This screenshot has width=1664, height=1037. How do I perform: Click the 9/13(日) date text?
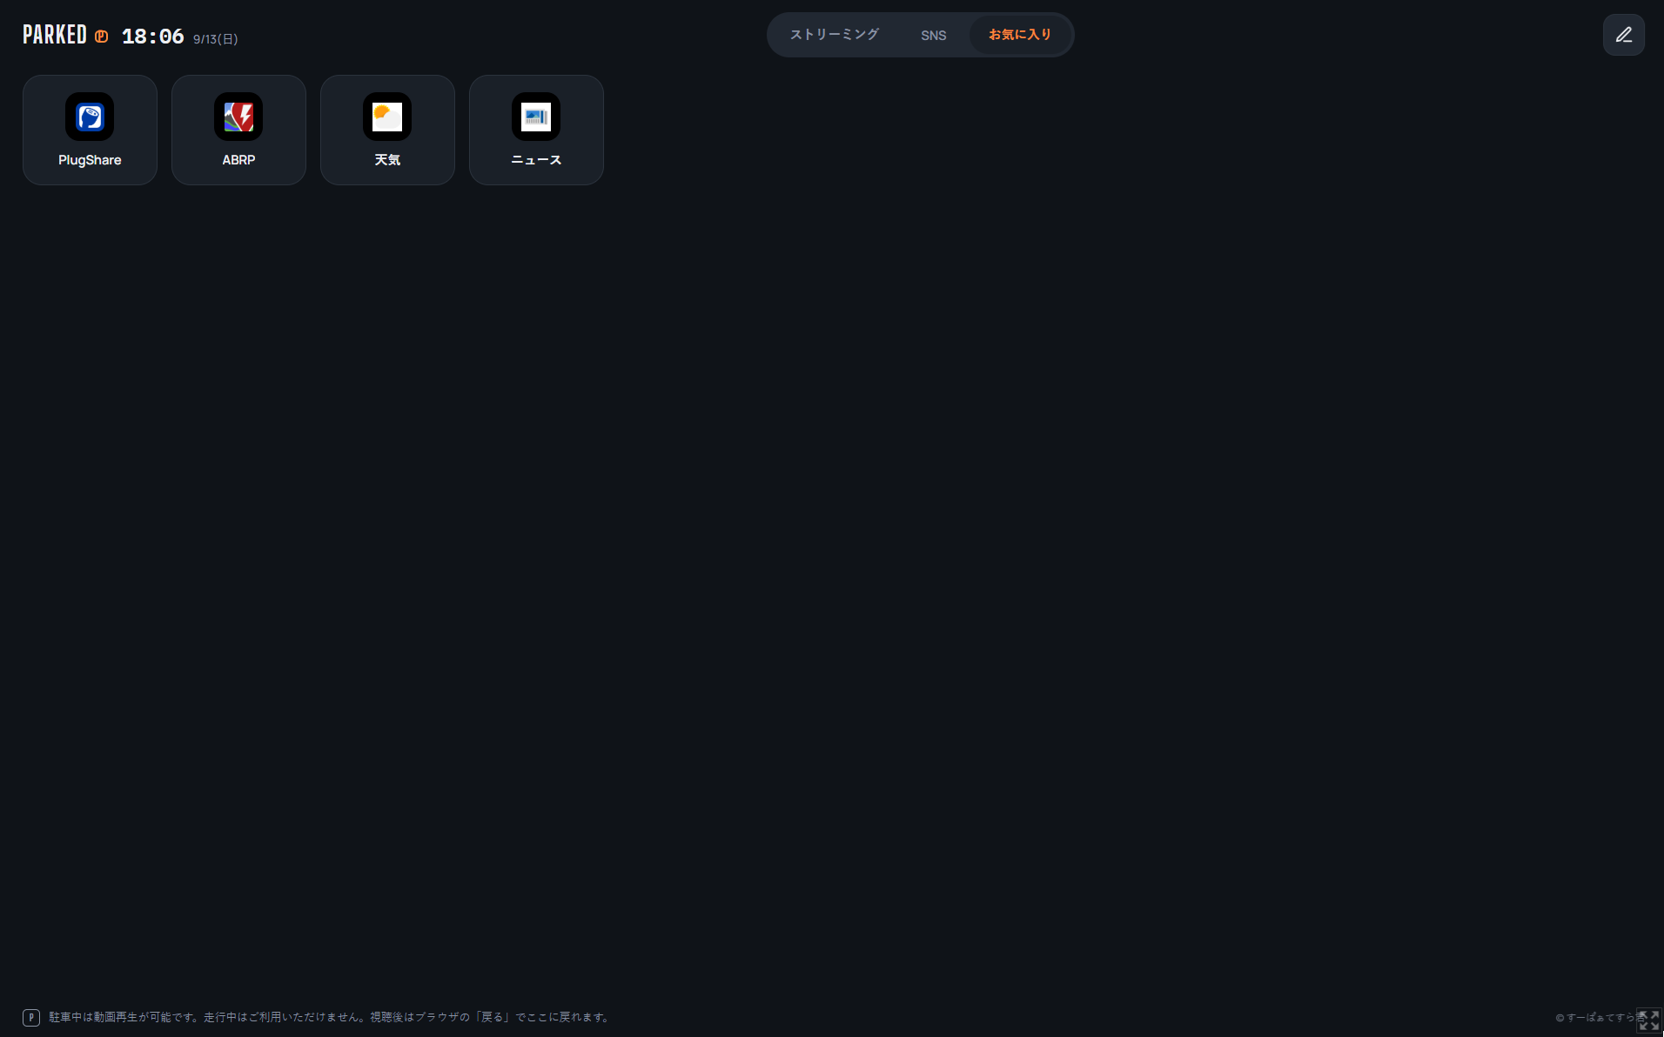click(x=216, y=39)
